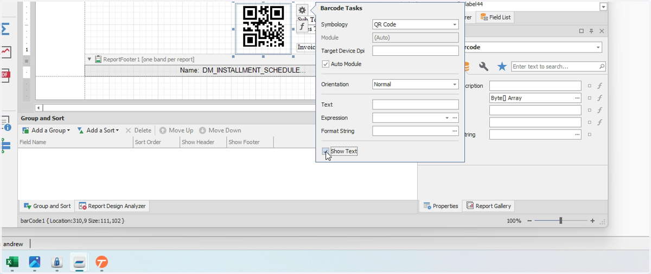Click expression f icon for Byte[] Array row
The width and height of the screenshot is (651, 274).
click(x=599, y=98)
